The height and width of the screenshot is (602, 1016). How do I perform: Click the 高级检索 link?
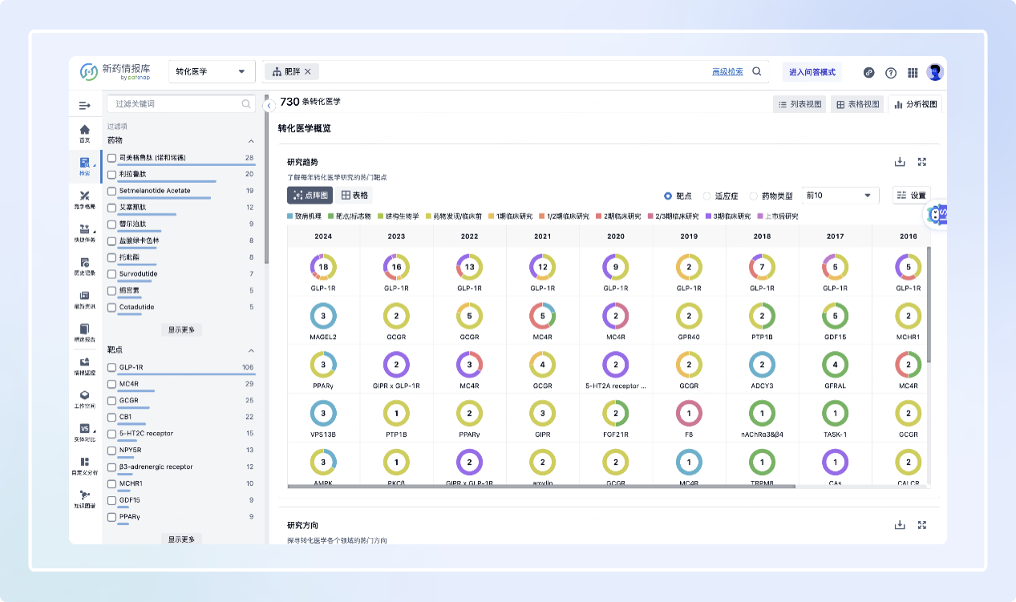coord(727,72)
